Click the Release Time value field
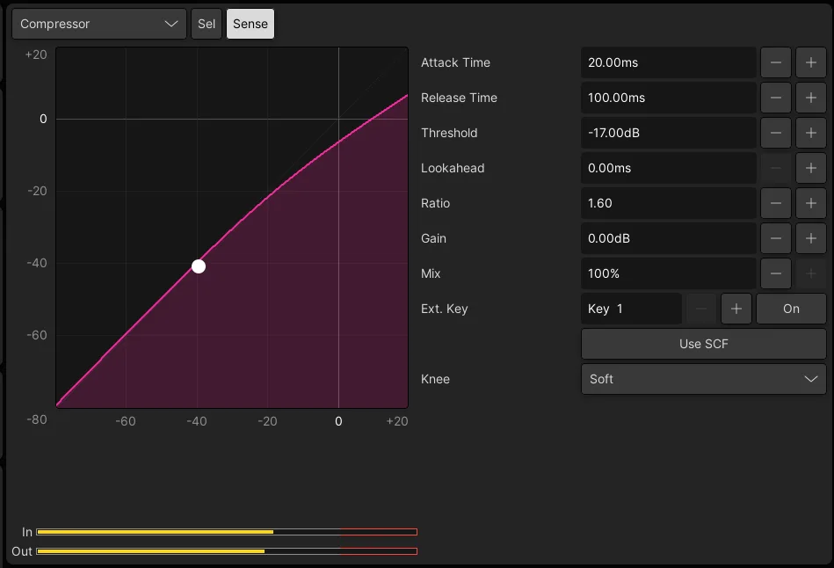Viewport: 834px width, 568px height. [669, 98]
